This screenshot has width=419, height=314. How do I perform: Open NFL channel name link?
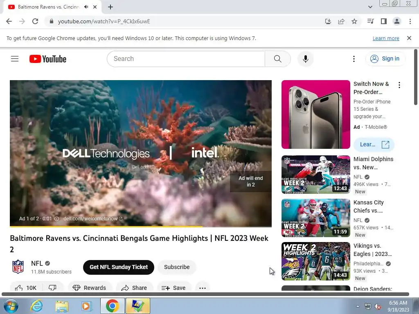[37, 263]
